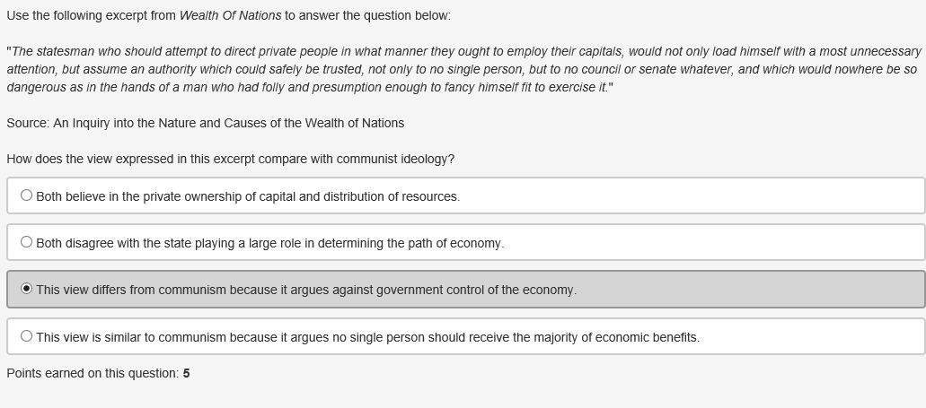Click the 'Points earned on this question' label
This screenshot has height=408, width=926.
click(x=93, y=373)
